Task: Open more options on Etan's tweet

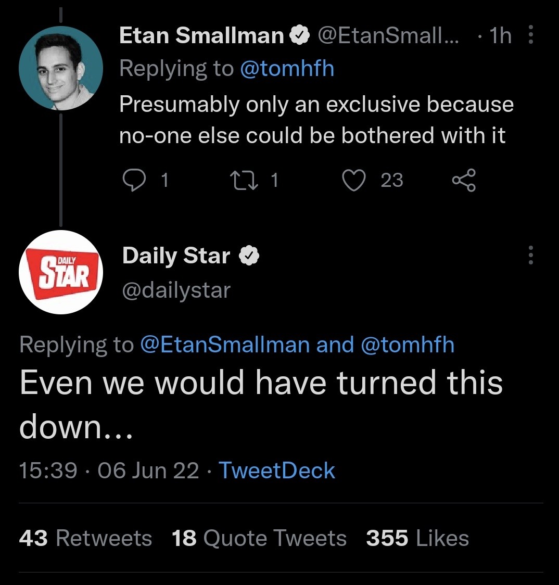Action: [x=530, y=35]
